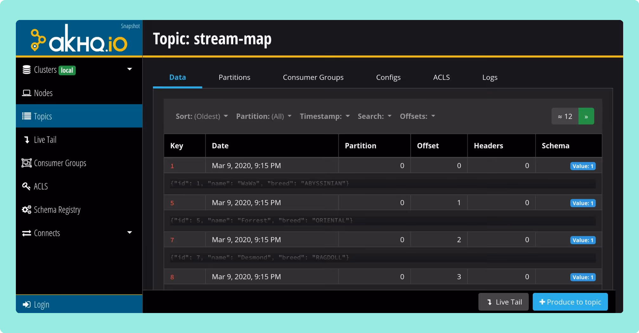Expand the Clusters dropdown arrow
This screenshot has height=333, width=639.
130,69
